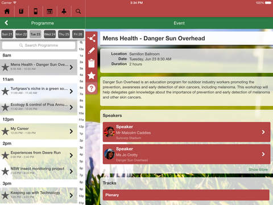This screenshot has height=205, width=273.
Task: Tap the magnifier search icon in toolbar
Action: 78,11
